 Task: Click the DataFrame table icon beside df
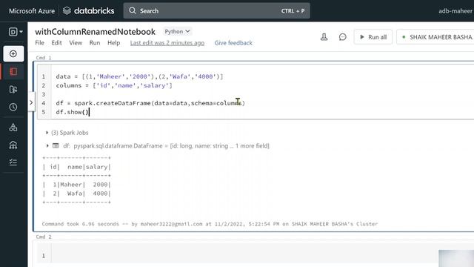point(56,146)
